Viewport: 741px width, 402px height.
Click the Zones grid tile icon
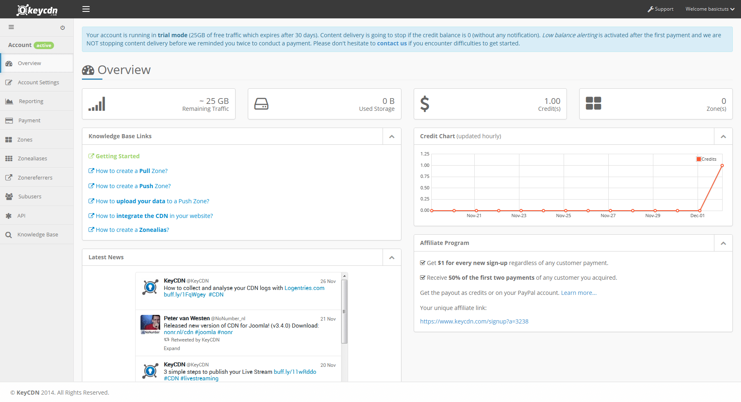593,103
